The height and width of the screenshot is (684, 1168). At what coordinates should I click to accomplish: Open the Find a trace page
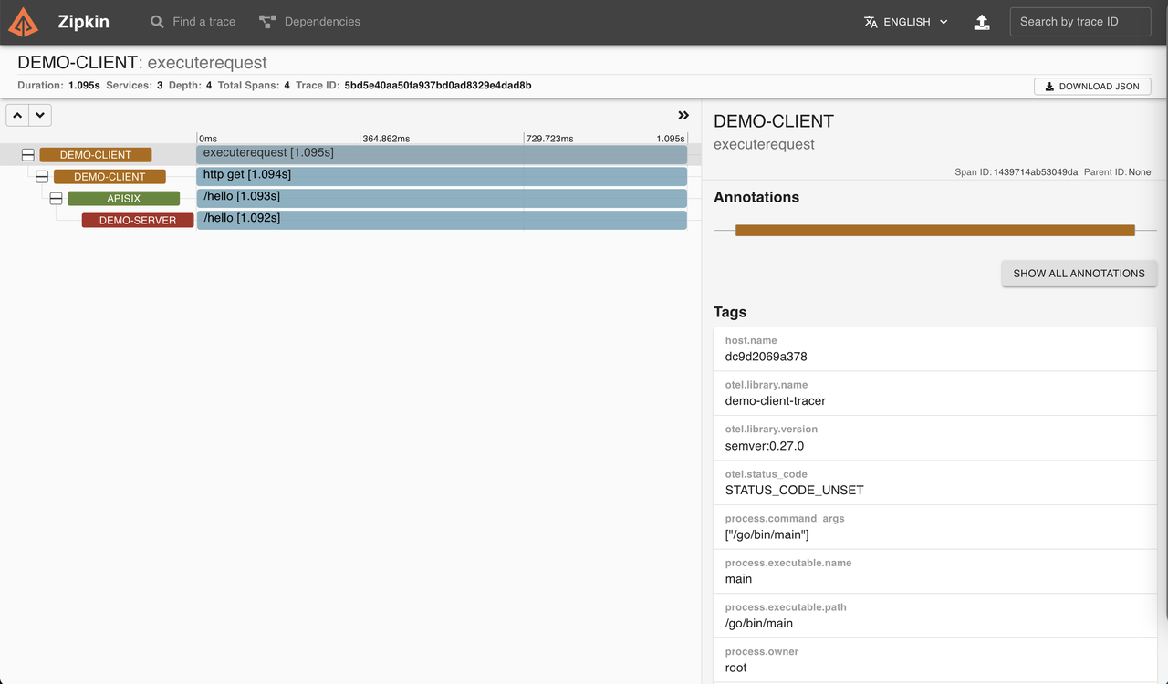click(193, 22)
